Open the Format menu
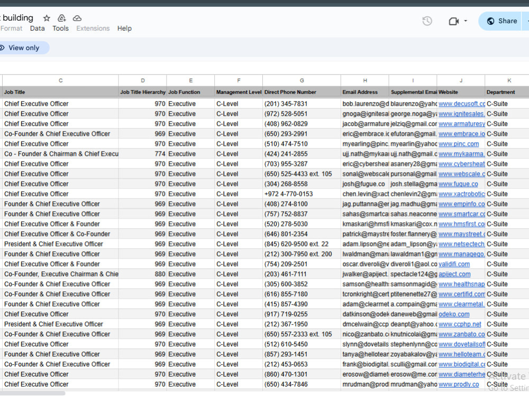 click(x=12, y=29)
